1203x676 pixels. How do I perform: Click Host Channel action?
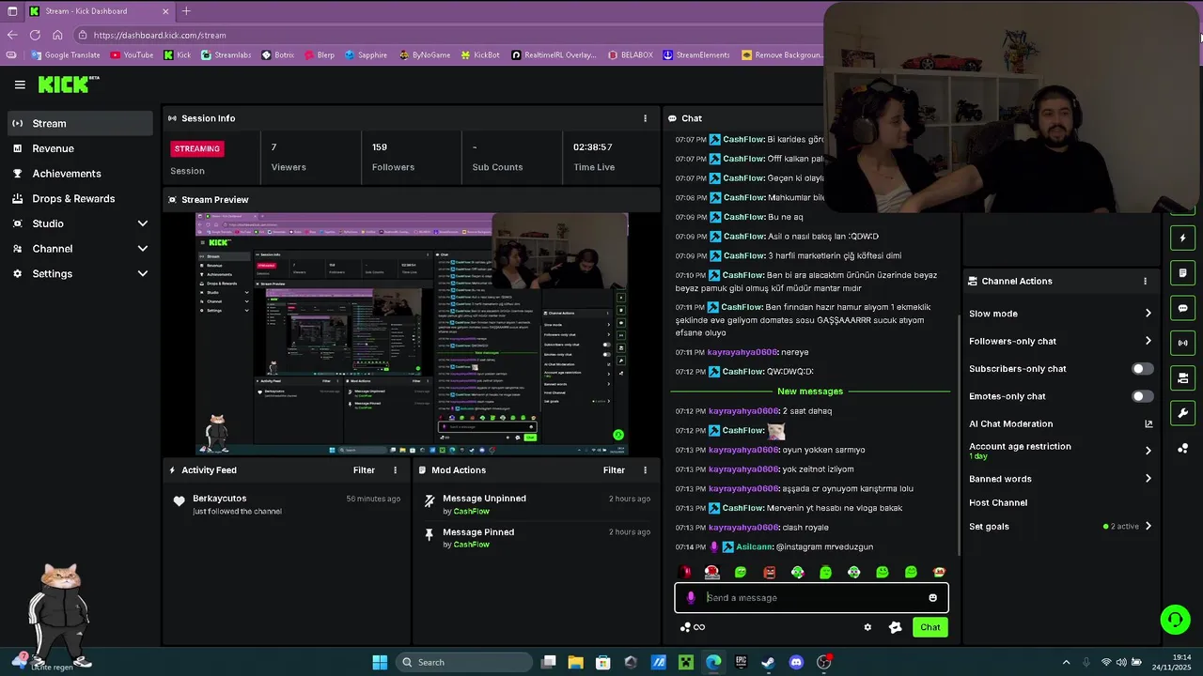click(x=998, y=503)
